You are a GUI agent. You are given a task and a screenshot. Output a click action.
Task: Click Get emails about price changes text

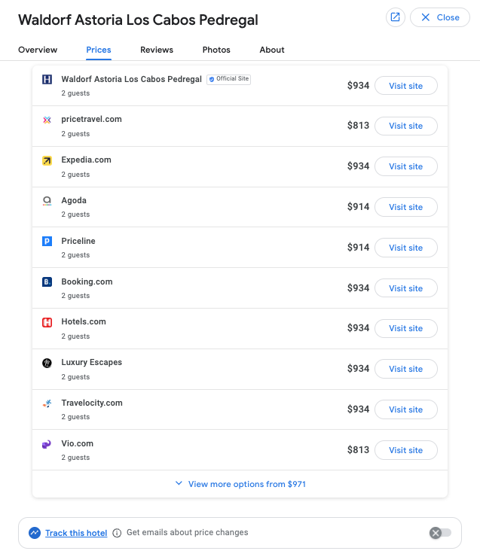click(x=188, y=532)
